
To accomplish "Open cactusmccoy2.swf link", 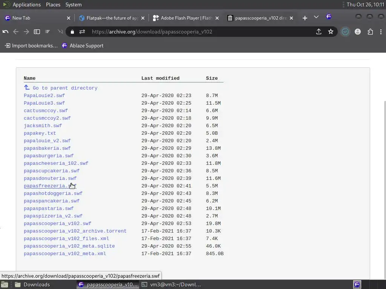I will point(47,118).
